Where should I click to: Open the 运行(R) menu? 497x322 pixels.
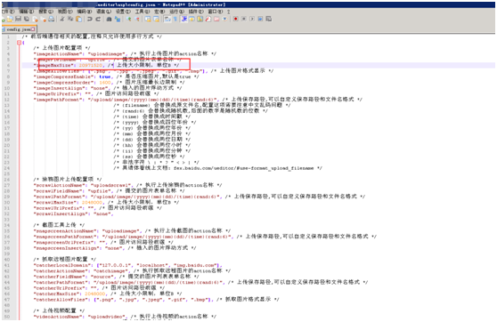[x=177, y=12]
